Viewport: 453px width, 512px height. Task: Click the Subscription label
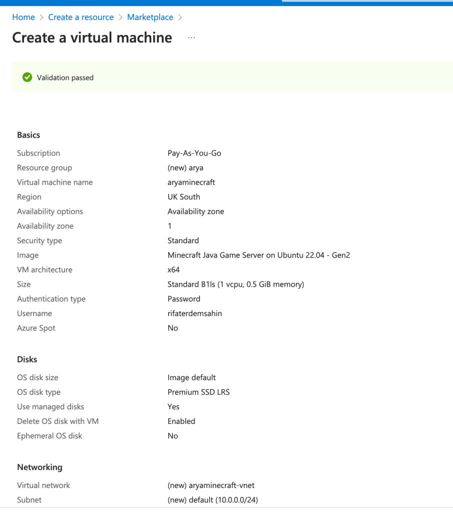[x=39, y=153]
